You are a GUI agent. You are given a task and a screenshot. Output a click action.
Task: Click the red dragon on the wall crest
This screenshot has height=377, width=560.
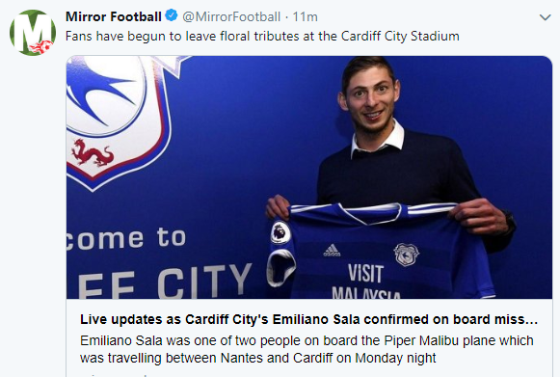pos(93,153)
